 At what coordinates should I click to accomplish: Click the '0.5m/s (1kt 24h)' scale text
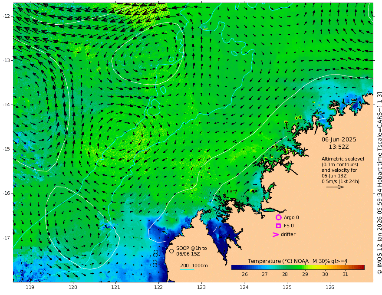point(341,181)
